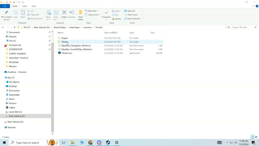Click the Back navigation arrow

(3, 27)
